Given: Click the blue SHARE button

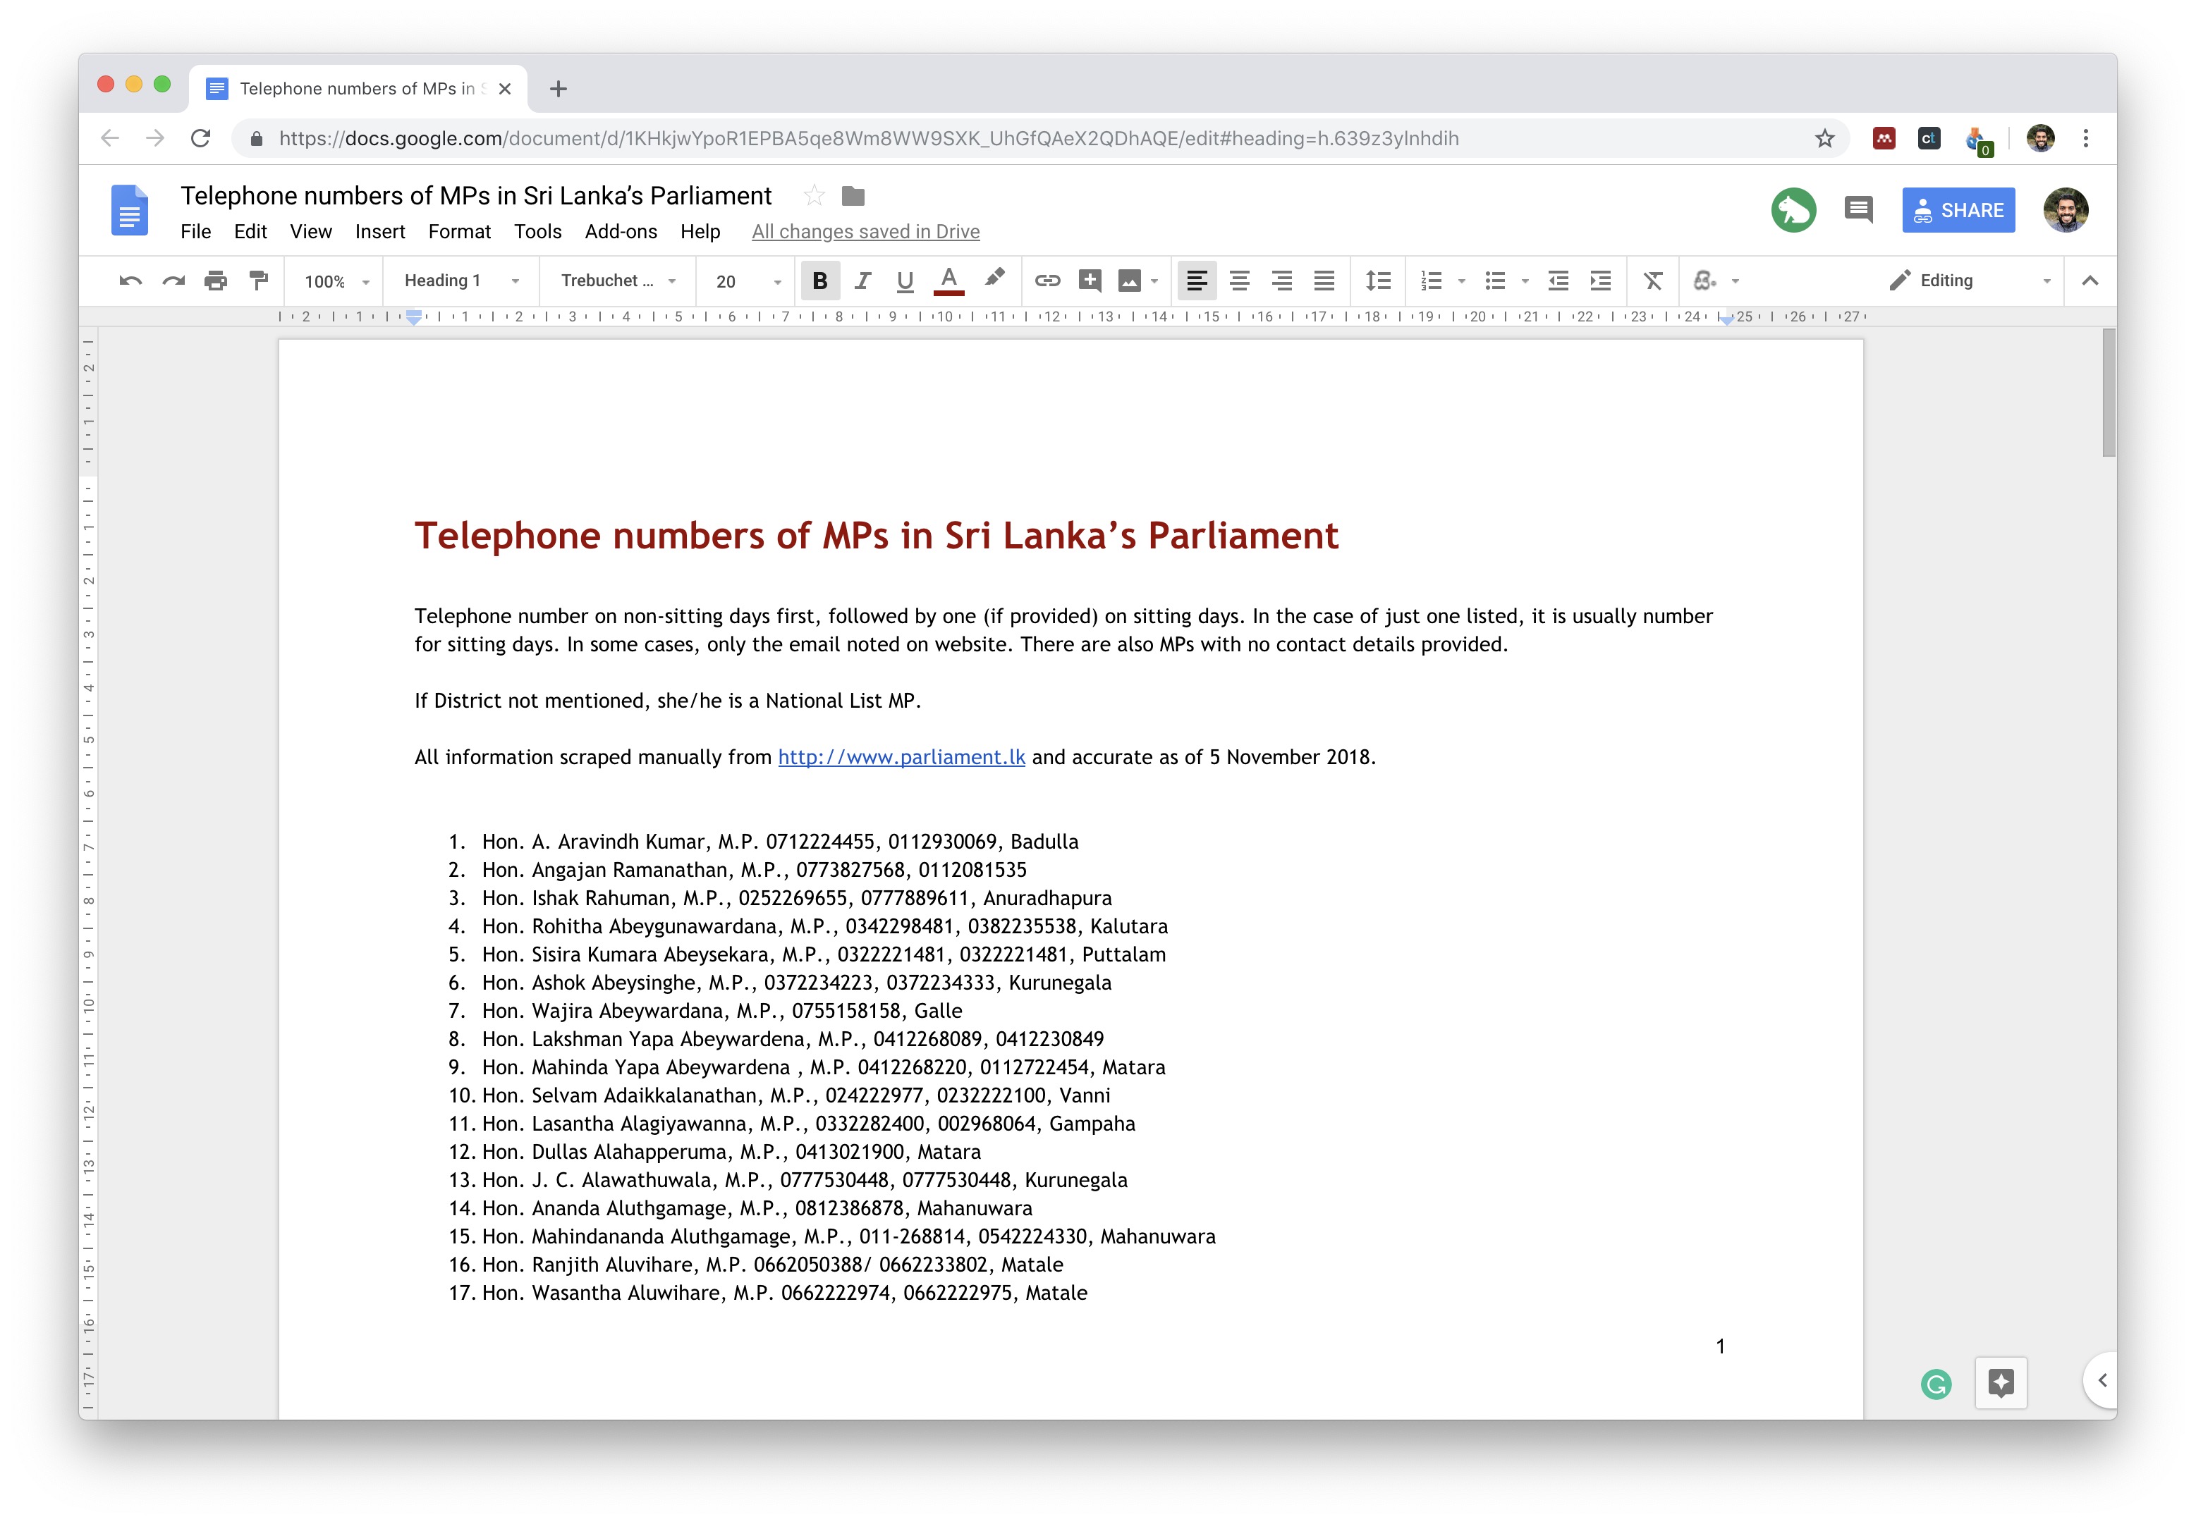Looking at the screenshot, I should [x=1958, y=210].
